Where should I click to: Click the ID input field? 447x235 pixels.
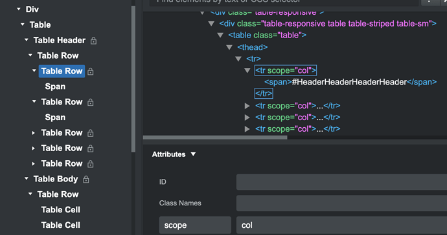[341, 182]
